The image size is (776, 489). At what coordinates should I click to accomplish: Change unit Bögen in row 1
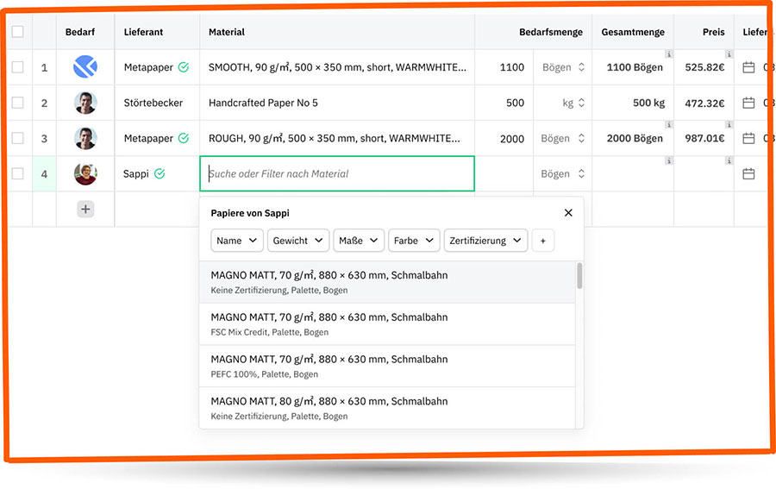[563, 66]
